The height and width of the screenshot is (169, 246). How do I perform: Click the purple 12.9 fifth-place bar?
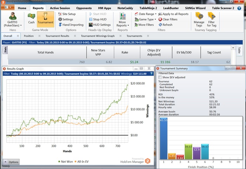196,153
